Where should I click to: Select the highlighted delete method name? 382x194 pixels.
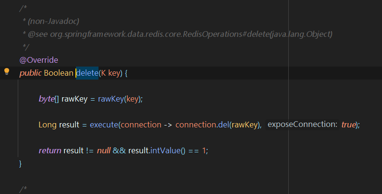click(x=87, y=73)
